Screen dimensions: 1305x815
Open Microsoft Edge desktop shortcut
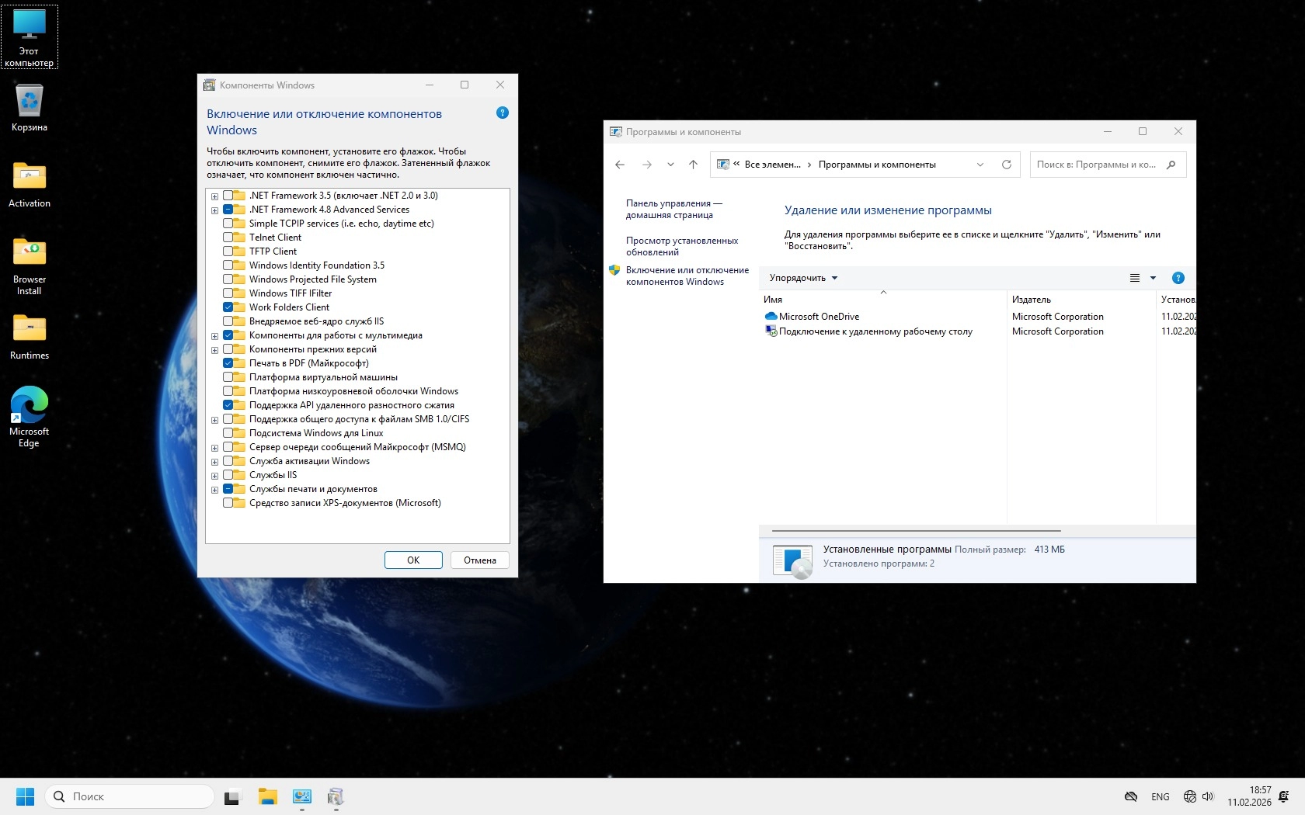tap(30, 415)
